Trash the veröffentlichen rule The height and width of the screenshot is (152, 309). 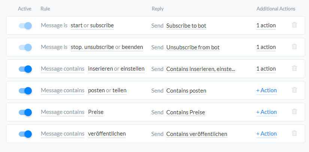click(x=294, y=133)
